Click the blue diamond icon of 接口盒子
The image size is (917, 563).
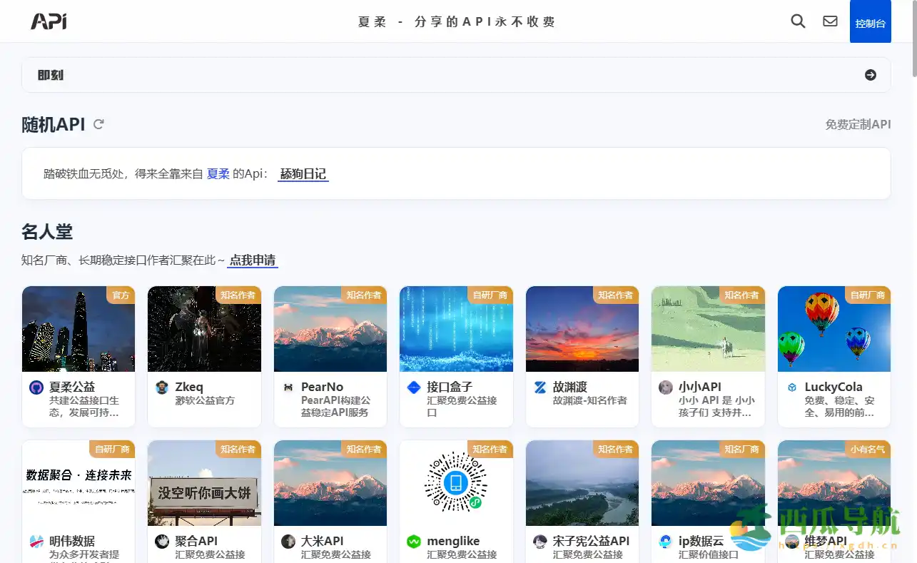point(412,387)
